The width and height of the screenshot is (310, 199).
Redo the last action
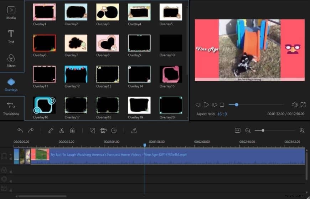coord(31,131)
